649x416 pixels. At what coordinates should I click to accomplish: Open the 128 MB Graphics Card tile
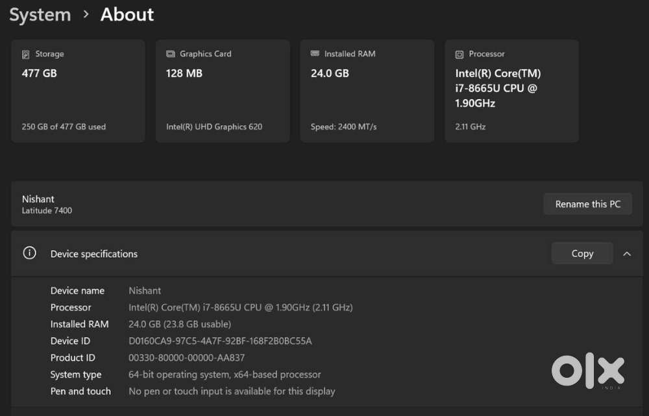(x=223, y=91)
